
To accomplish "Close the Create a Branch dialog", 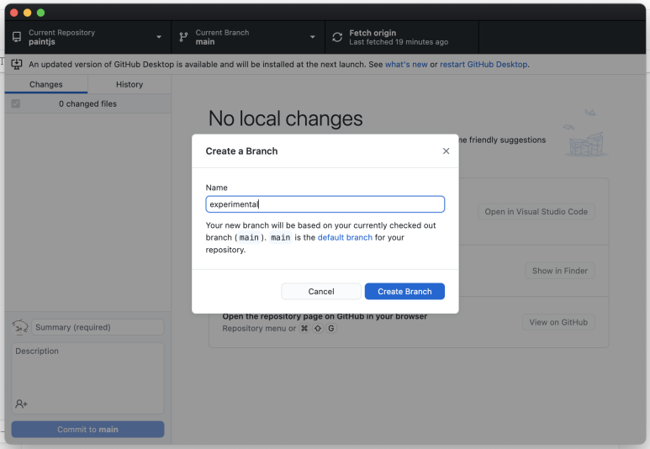I will click(x=446, y=151).
